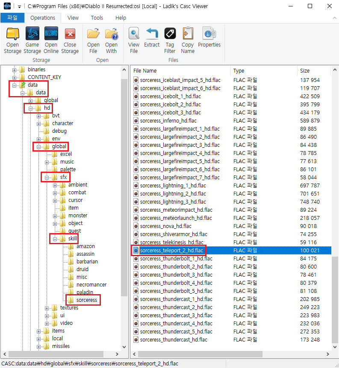
Task: Select the sorceress folder in tree
Action: click(x=86, y=300)
